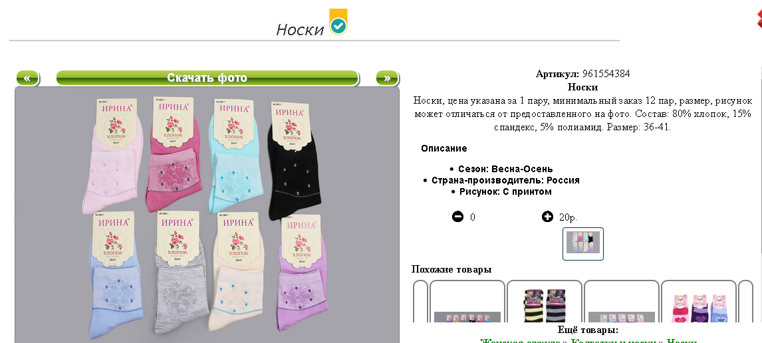Click the main socks product photo
The image size is (762, 343).
pyautogui.click(x=207, y=215)
